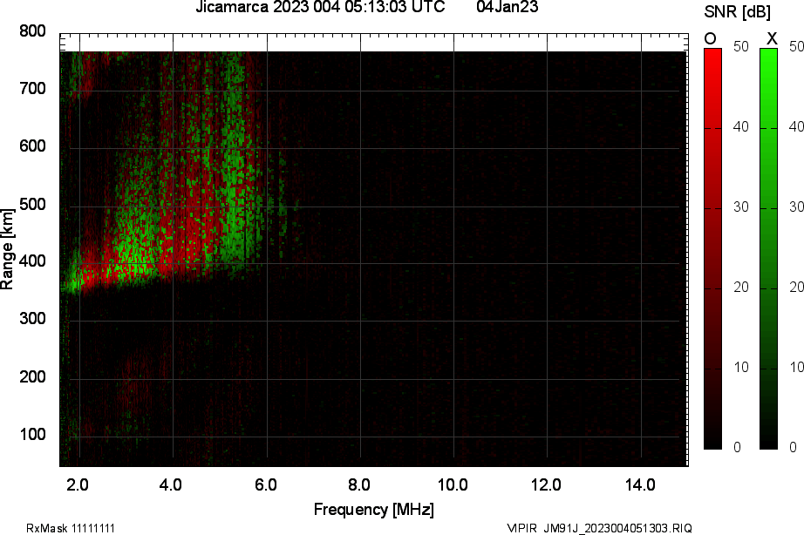This screenshot has height=535, width=804.
Task: Select the 'Range [km]' vertical axis label
Action: coord(8,248)
